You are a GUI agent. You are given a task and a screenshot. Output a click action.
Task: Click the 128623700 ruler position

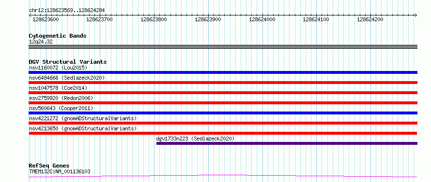[x=99, y=19]
